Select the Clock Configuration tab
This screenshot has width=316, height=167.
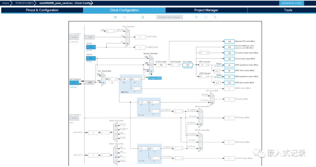click(124, 10)
